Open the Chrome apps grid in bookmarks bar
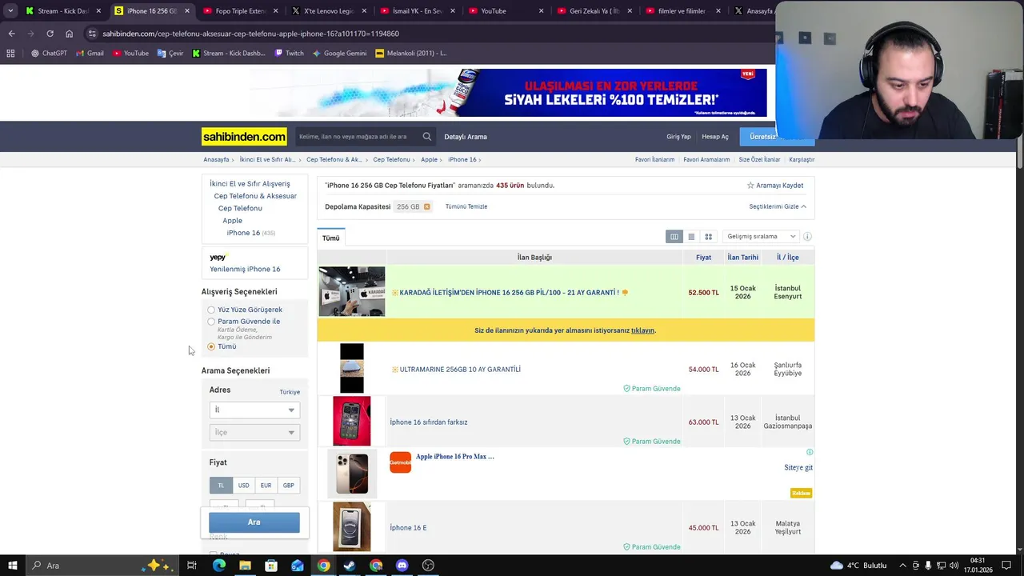The height and width of the screenshot is (576, 1024). click(x=10, y=54)
